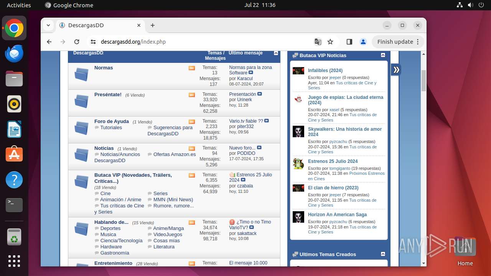Expand the sidebar double-arrow button
Screen dimensions: 491x276
pos(396,70)
